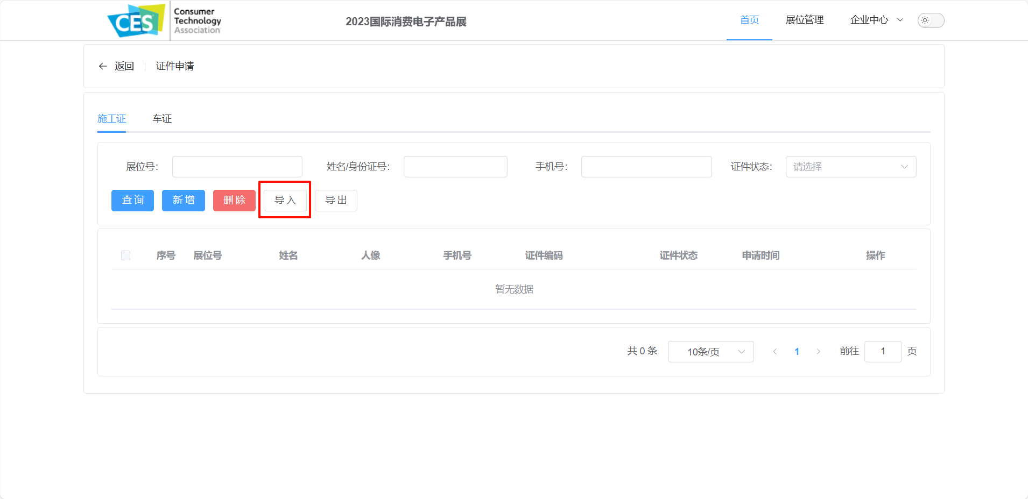Screen dimensions: 1028x499
Task: Toggle the light/dark theme switch
Action: coord(931,20)
